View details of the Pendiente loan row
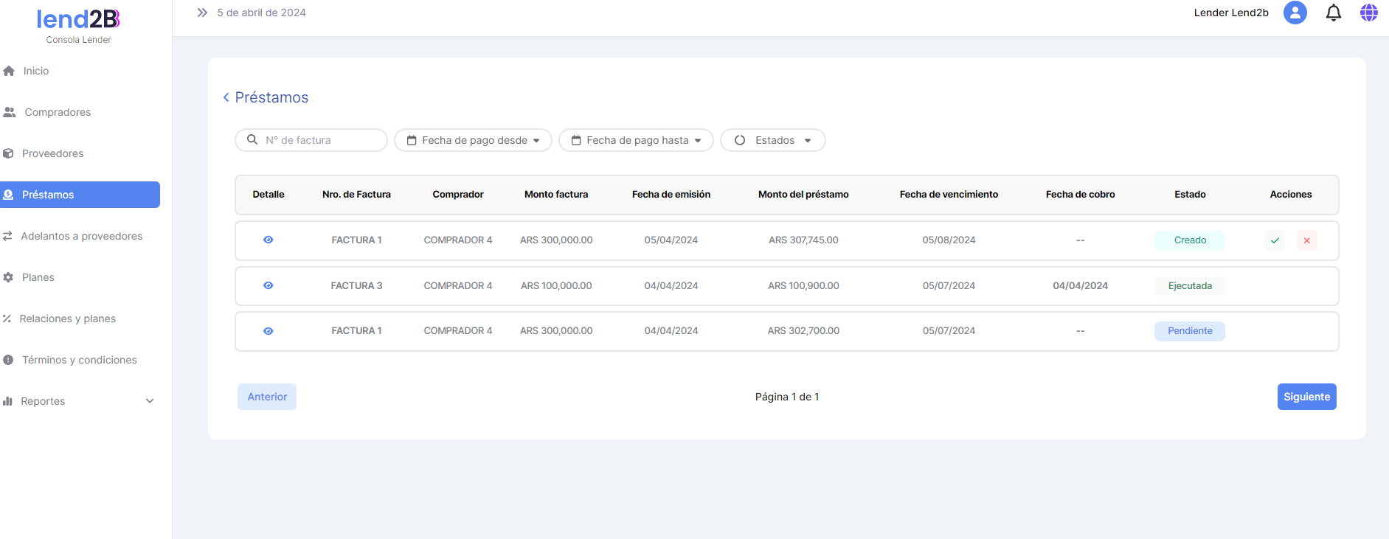This screenshot has height=539, width=1389. click(x=269, y=331)
